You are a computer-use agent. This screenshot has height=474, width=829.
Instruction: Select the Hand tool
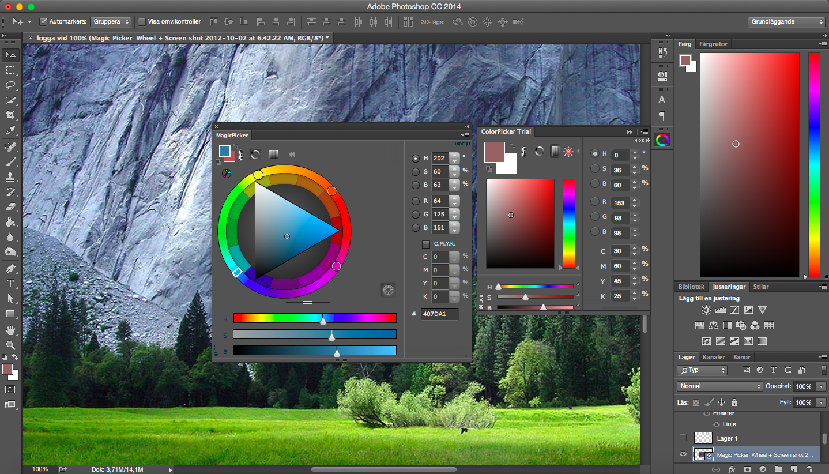click(10, 330)
